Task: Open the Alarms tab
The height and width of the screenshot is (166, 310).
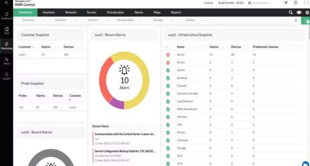Action: pos(139,12)
